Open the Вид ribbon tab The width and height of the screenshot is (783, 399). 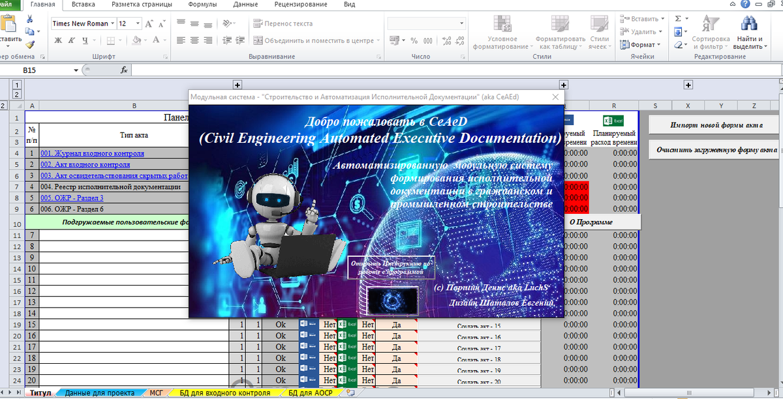point(349,5)
